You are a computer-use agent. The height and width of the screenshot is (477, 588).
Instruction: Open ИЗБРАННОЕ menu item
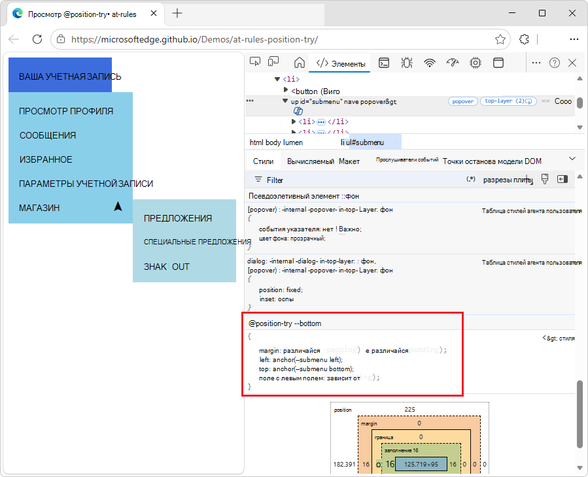pyautogui.click(x=46, y=159)
